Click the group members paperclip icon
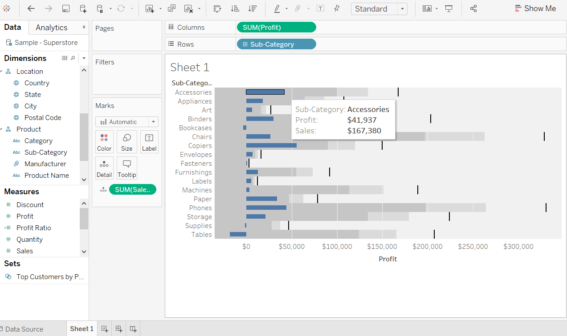Image resolution: width=567 pixels, height=336 pixels. 298,8
